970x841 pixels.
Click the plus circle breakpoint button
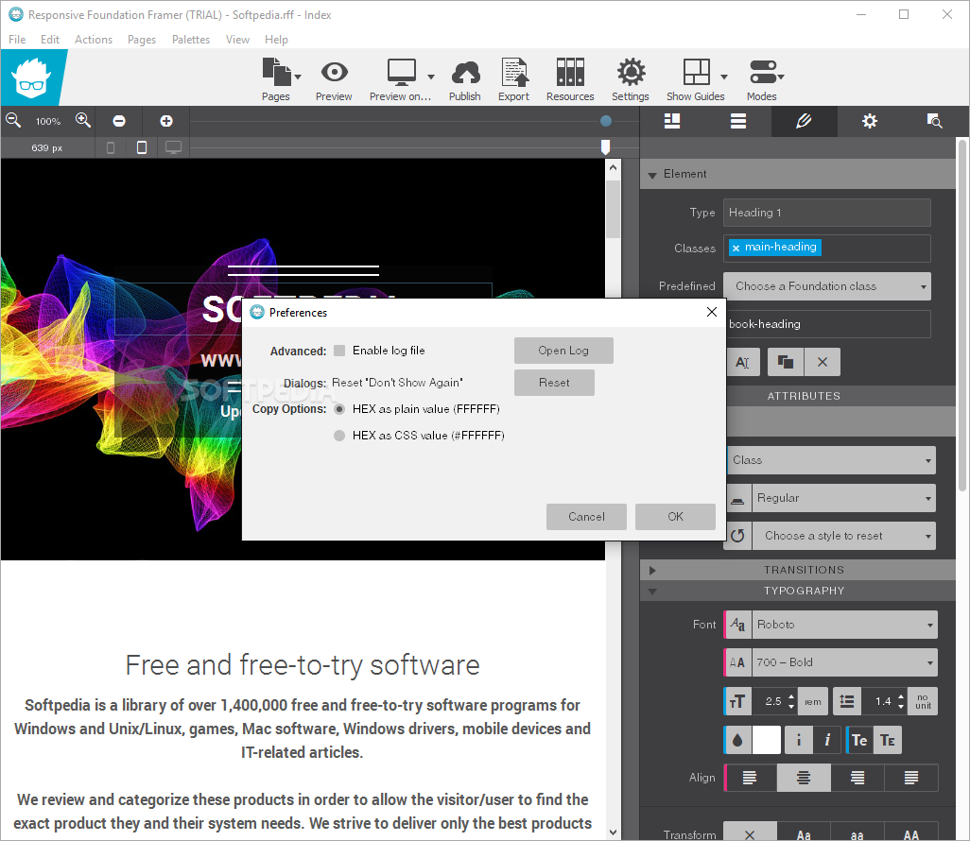tap(166, 121)
